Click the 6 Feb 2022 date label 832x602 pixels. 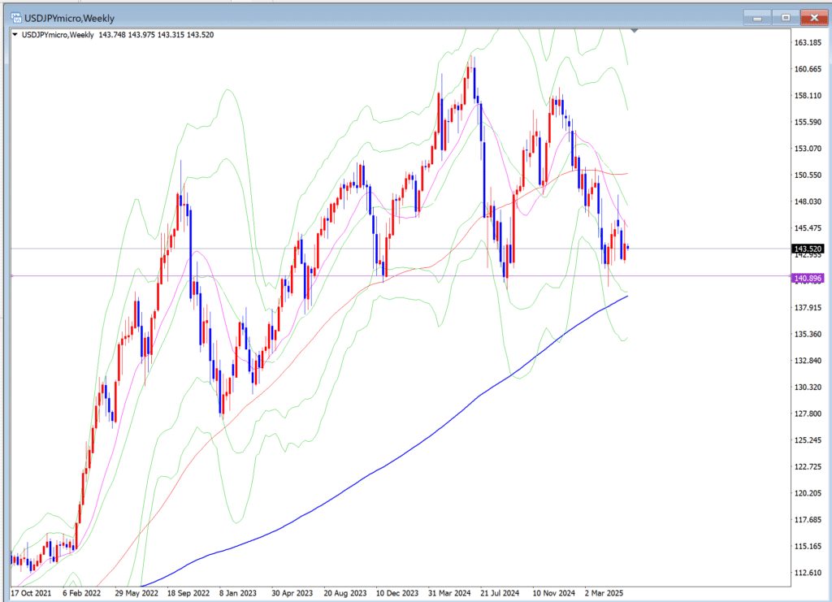(x=82, y=593)
